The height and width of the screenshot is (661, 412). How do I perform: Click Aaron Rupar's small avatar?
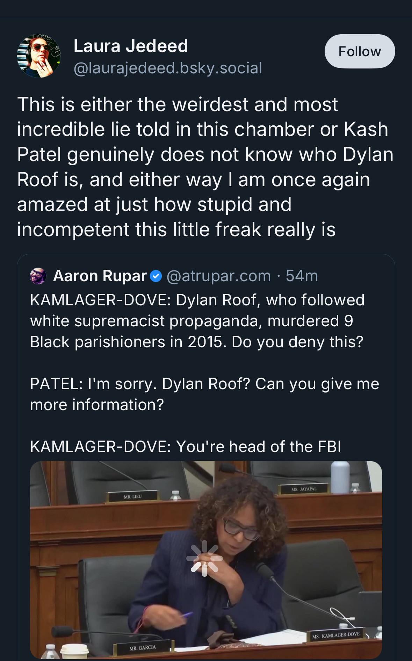click(38, 276)
